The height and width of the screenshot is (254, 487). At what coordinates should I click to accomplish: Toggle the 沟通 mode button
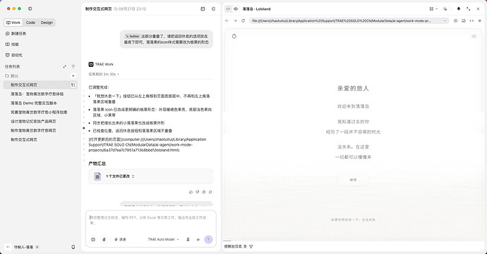(x=120, y=239)
